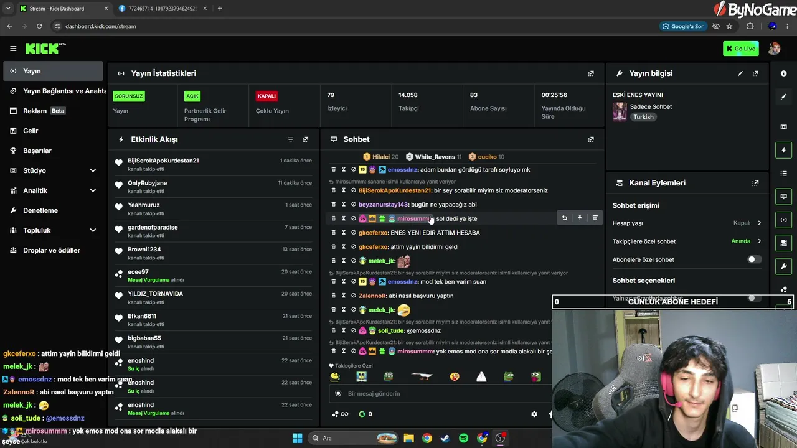Viewport: 797px width, 448px height.
Task: Expand the Topluluk sidebar section
Action: 93,230
